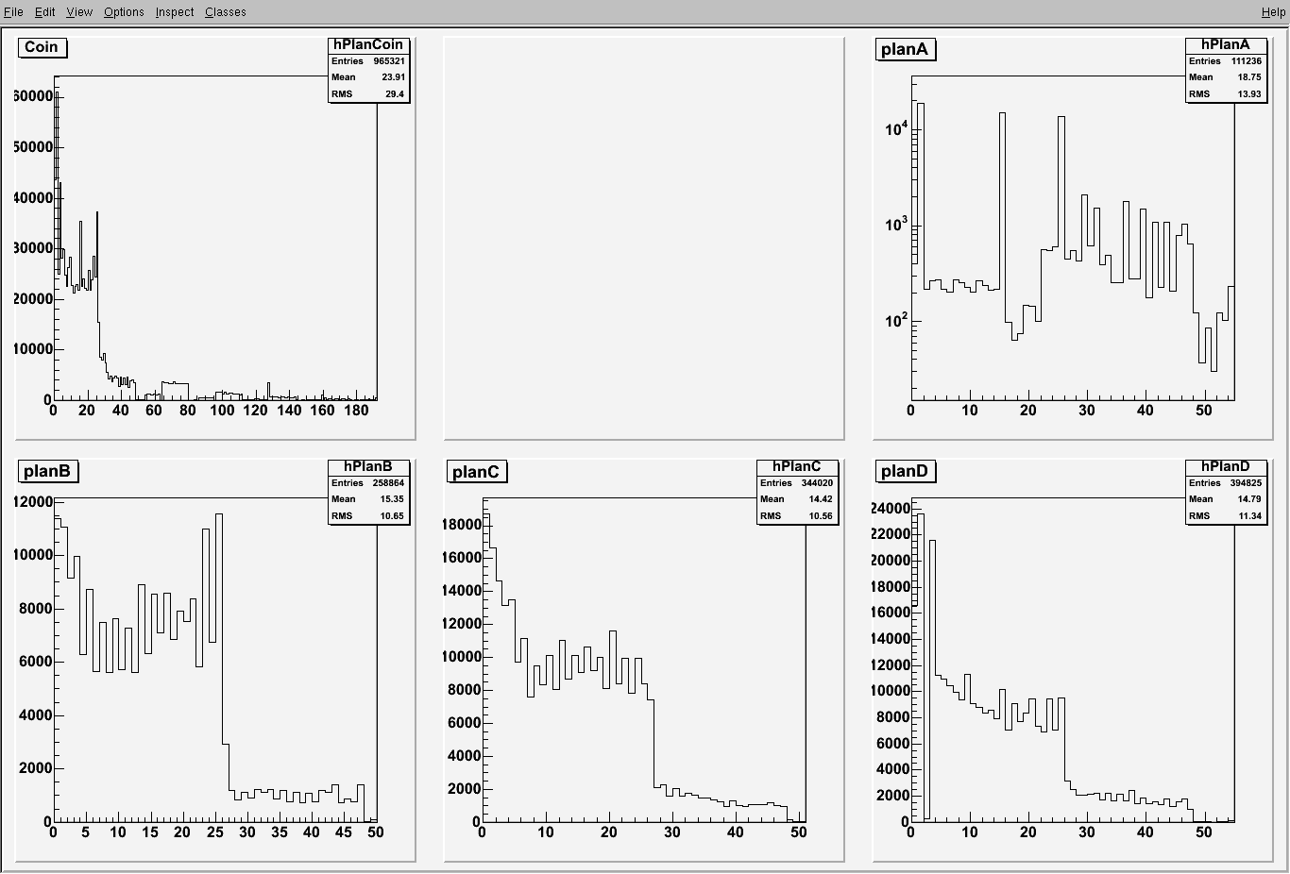Select the Coin histogram title box

point(42,47)
